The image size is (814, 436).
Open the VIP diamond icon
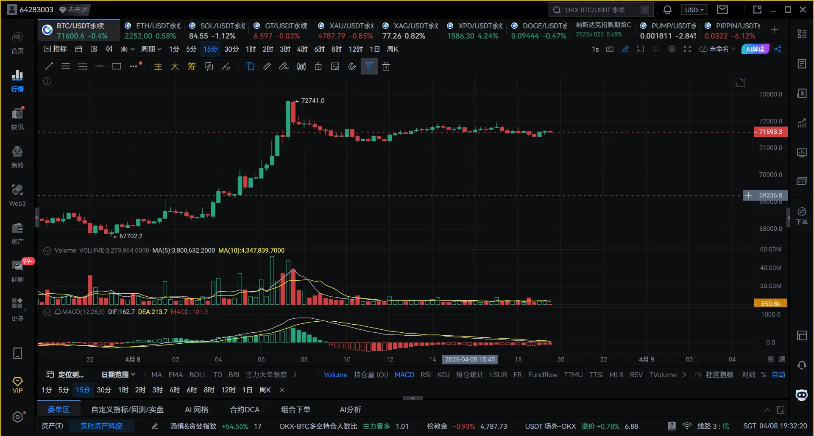point(17,385)
